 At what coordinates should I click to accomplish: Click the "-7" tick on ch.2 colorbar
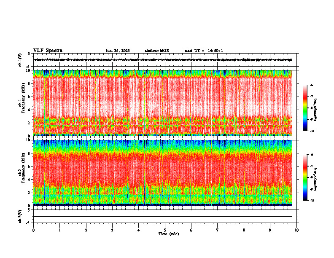click(x=311, y=166)
